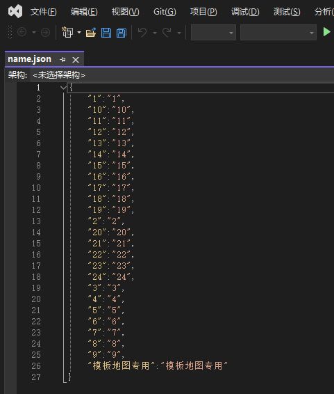Click the line "3": "3"
Screen dimensions: 334x394
106,287
